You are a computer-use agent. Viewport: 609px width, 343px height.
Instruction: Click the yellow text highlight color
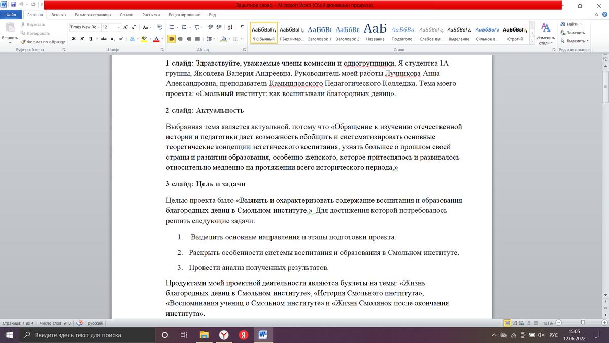pos(144,39)
